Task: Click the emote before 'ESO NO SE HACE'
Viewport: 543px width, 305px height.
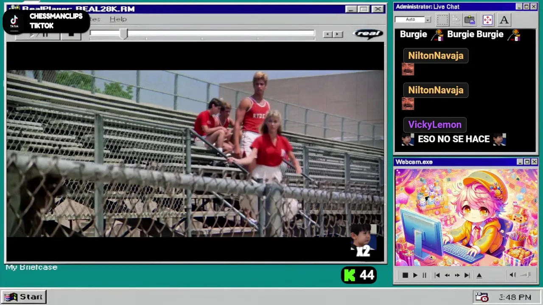Action: (408, 139)
